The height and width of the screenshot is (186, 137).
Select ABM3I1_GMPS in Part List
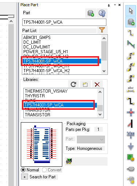click(37, 38)
